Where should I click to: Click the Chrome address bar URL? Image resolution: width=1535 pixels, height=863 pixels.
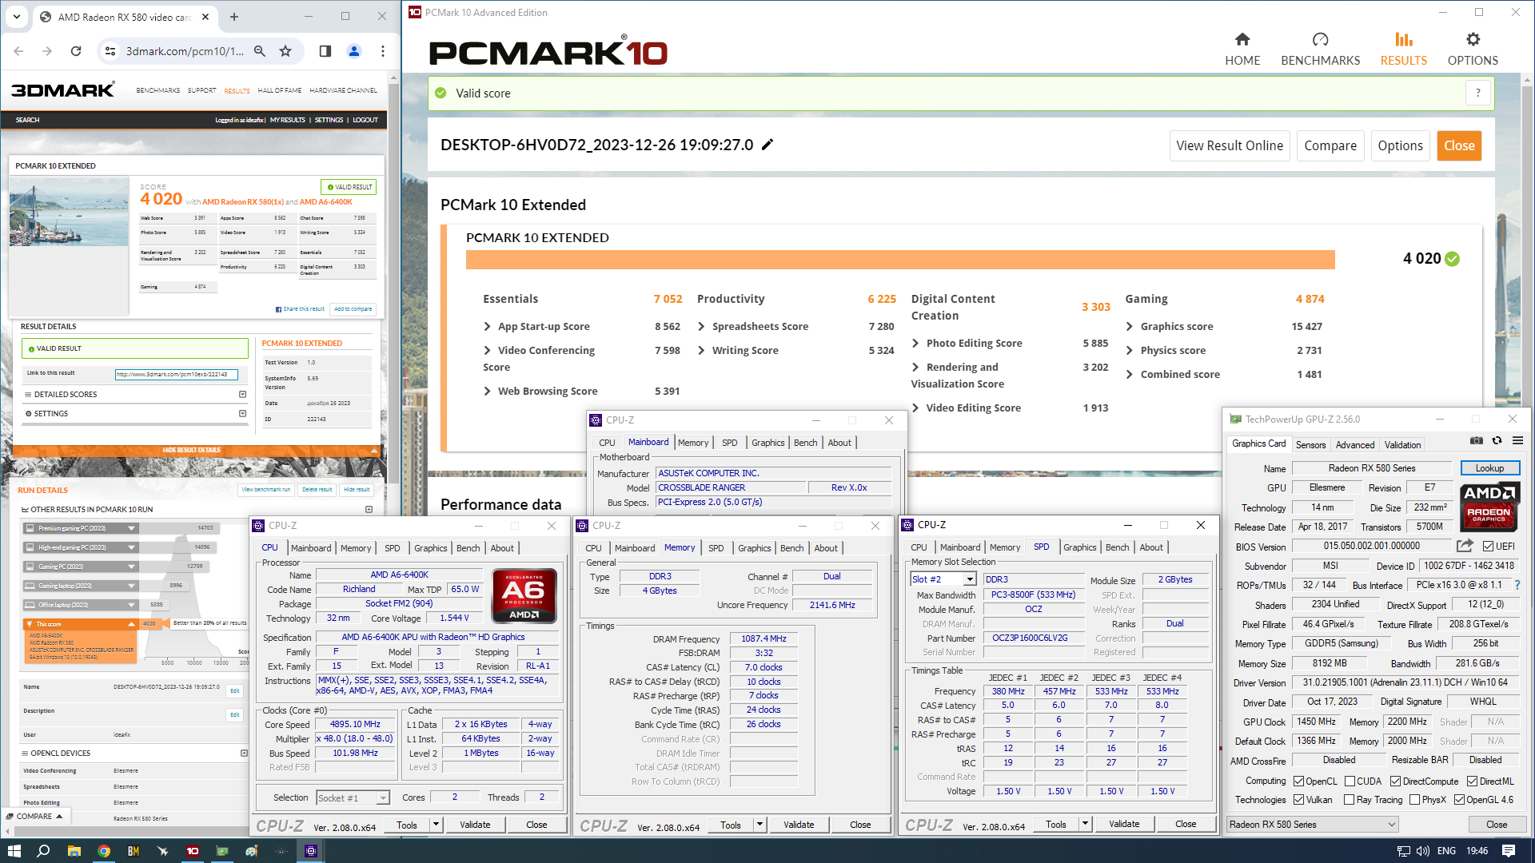pyautogui.click(x=185, y=51)
